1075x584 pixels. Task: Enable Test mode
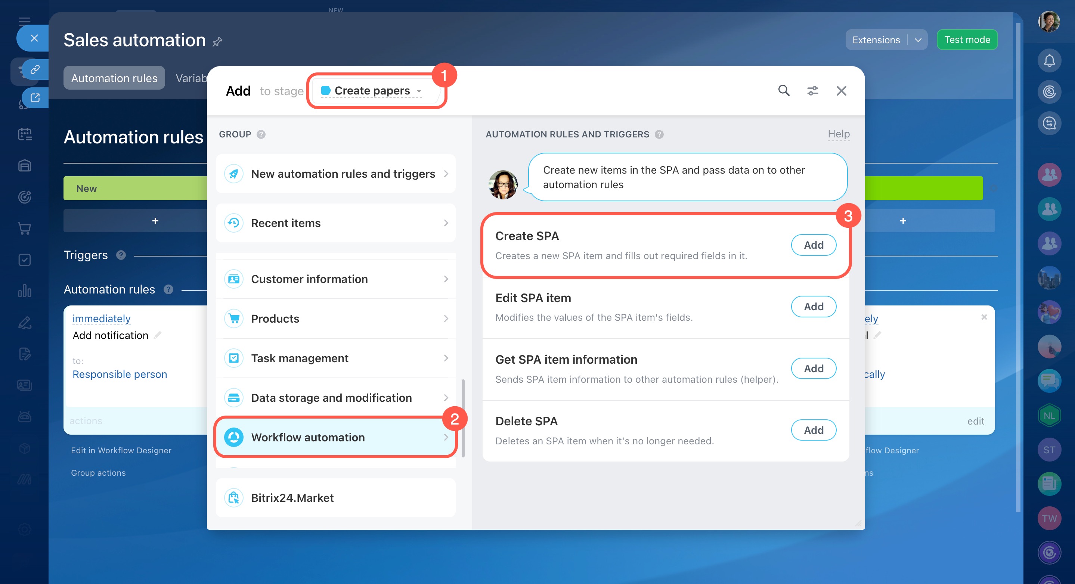click(x=967, y=40)
